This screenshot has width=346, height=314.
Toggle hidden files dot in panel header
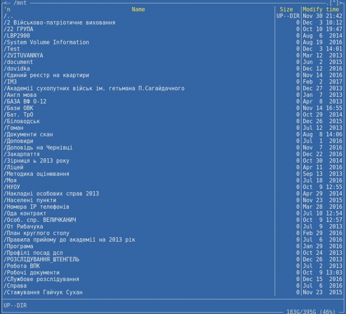click(327, 3)
